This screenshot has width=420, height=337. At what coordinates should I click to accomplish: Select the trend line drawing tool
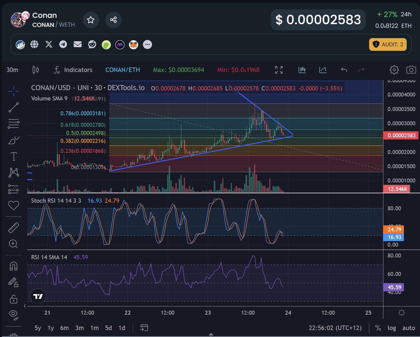[x=14, y=108]
